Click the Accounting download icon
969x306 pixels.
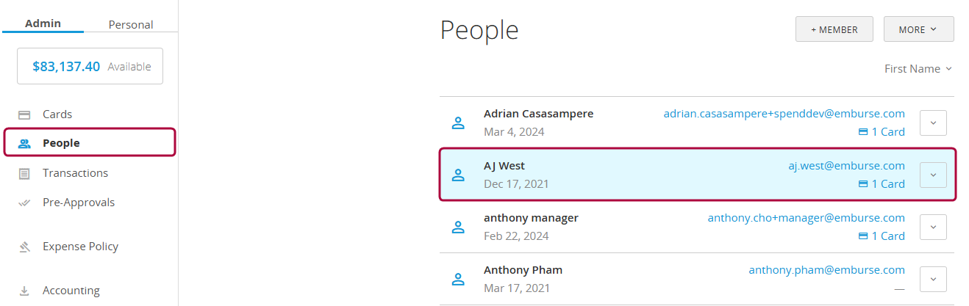pos(24,291)
